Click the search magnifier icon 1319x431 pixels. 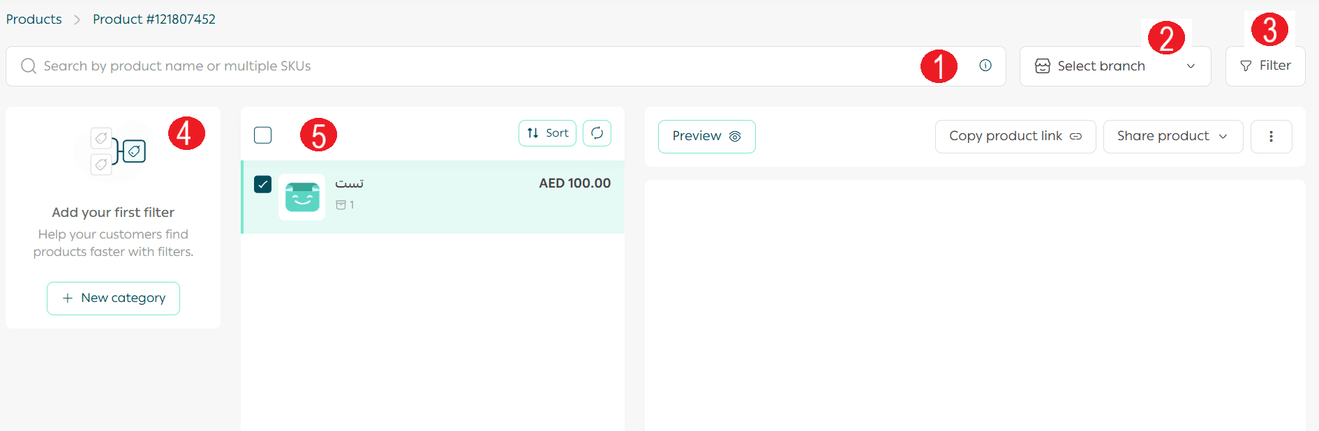[x=28, y=66]
